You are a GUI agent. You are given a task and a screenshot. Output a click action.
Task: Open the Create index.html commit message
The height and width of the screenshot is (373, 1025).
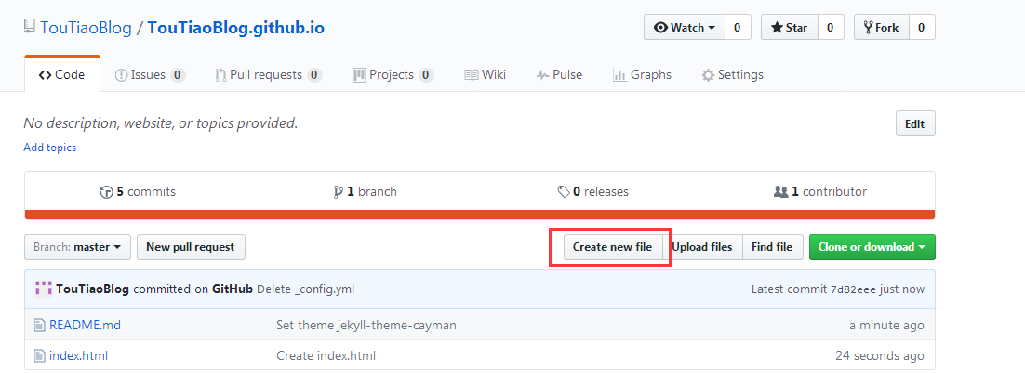[x=326, y=355]
